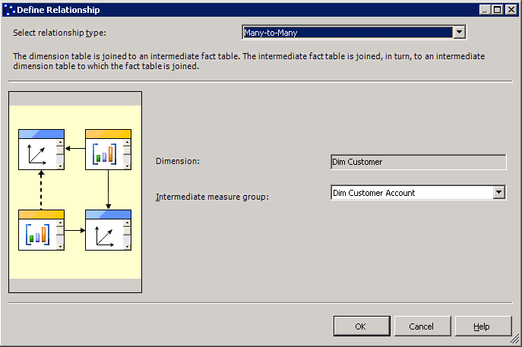Click the top-right diagram table's mini scrollbar
Image resolution: width=522 pixels, height=347 pixels.
(127, 154)
